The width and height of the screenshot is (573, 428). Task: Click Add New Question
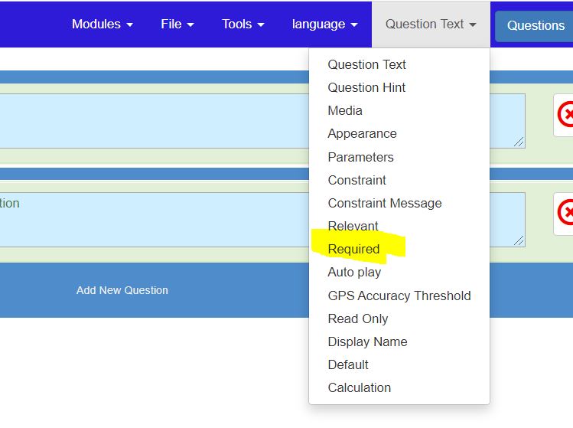[x=122, y=290]
